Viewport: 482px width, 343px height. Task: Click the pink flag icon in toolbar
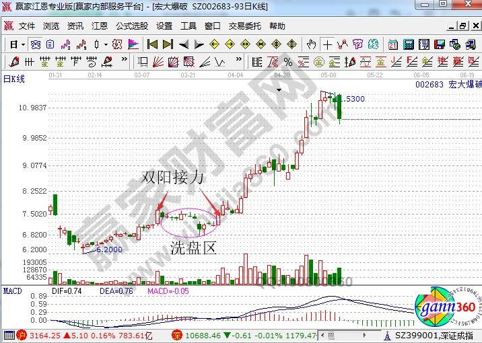(133, 44)
